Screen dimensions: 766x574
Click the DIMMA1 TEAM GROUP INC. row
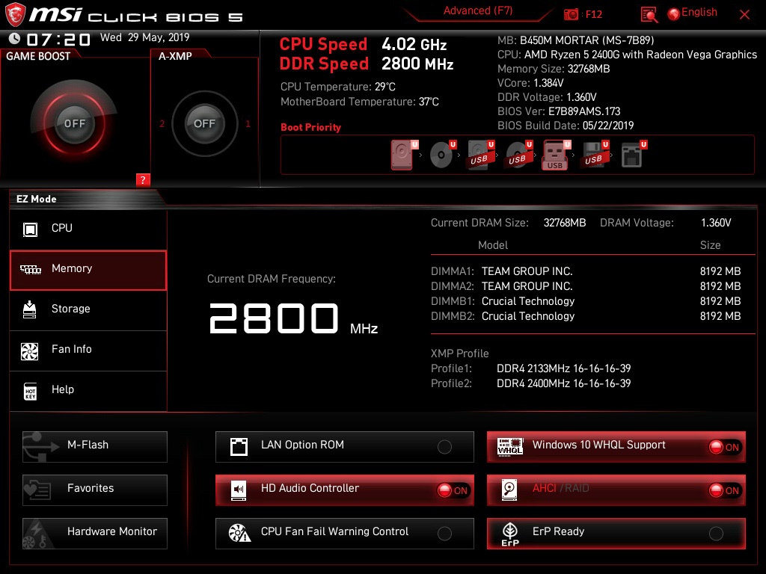(586, 271)
